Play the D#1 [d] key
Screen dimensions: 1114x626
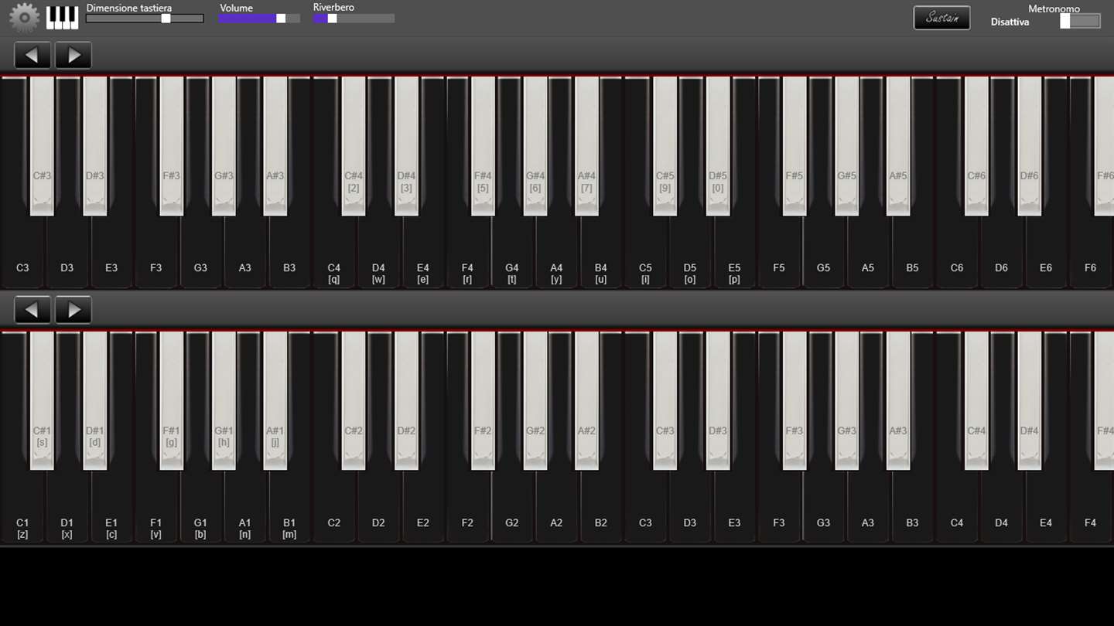click(x=94, y=401)
